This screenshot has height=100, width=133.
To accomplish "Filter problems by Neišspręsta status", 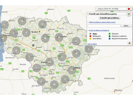I will 97,36.
